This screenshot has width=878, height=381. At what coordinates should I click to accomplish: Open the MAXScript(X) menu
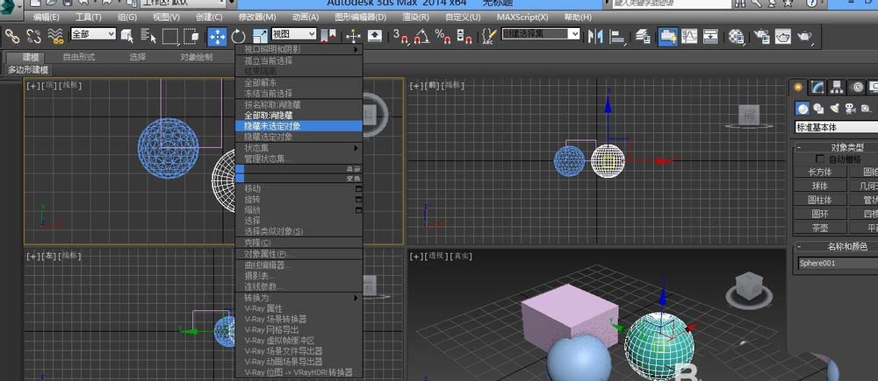522,18
